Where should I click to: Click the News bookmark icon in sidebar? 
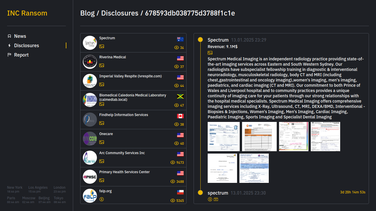9,36
